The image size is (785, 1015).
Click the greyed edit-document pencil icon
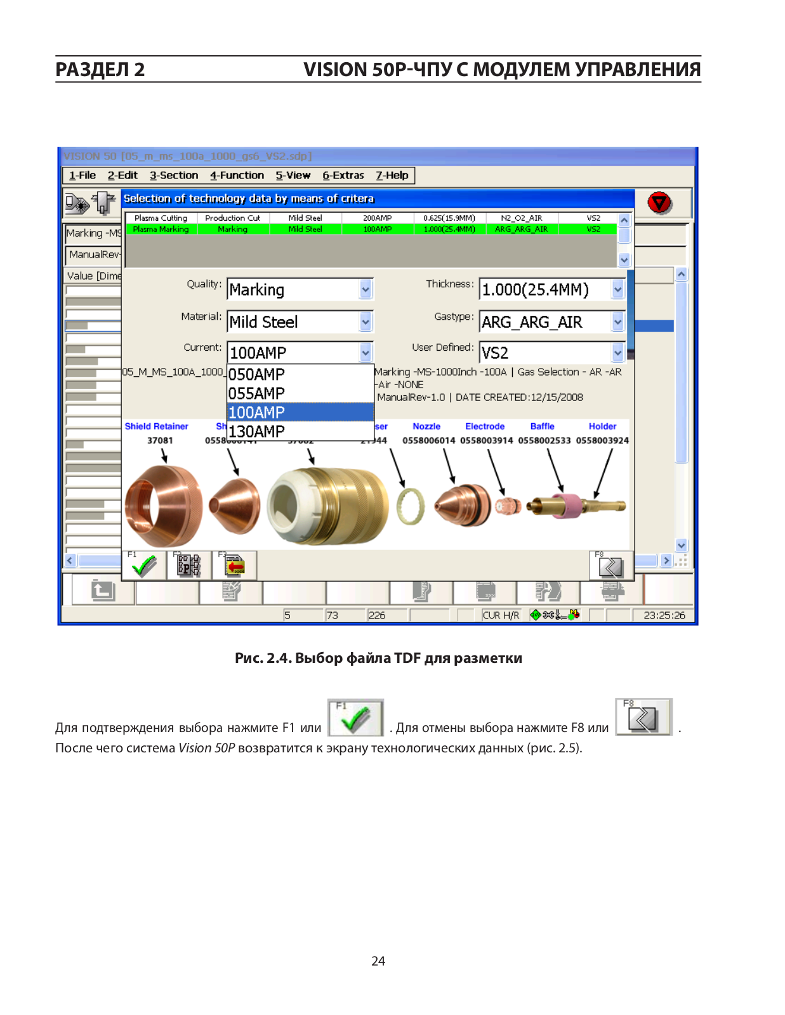[231, 591]
